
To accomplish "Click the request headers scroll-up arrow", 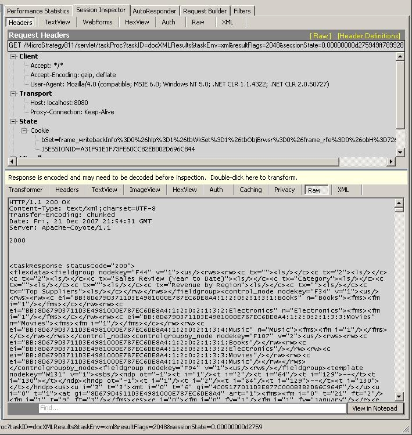I will tap(400, 57).
